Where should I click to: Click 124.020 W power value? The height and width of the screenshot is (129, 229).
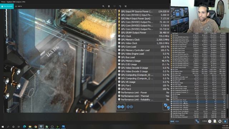pos(164,11)
